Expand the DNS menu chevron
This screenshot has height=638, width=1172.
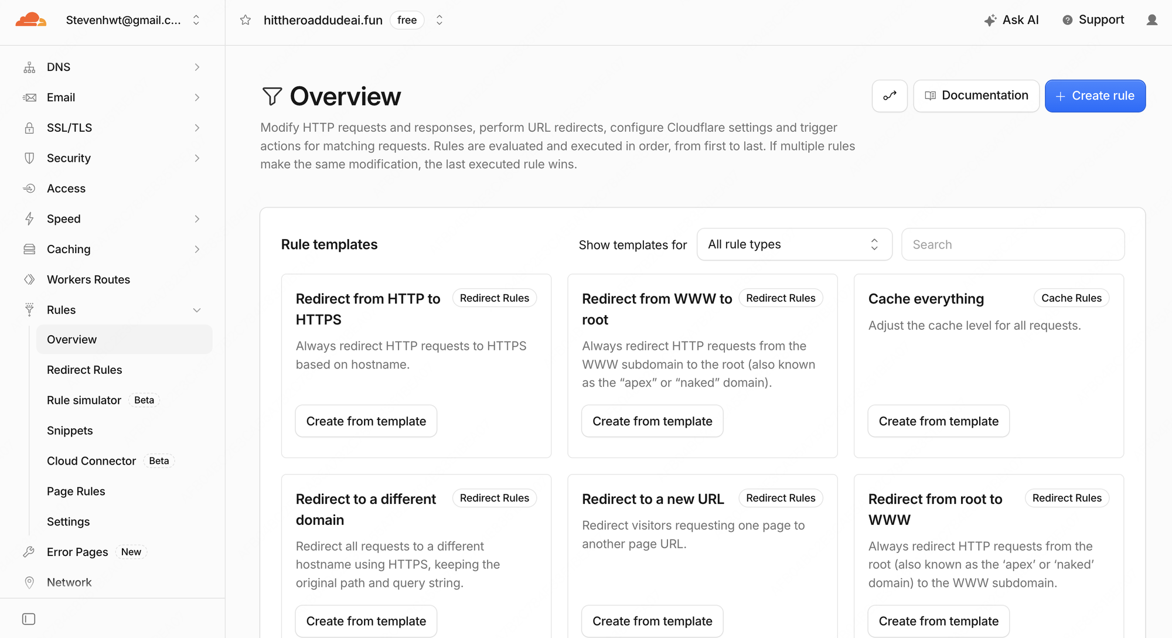pos(197,67)
